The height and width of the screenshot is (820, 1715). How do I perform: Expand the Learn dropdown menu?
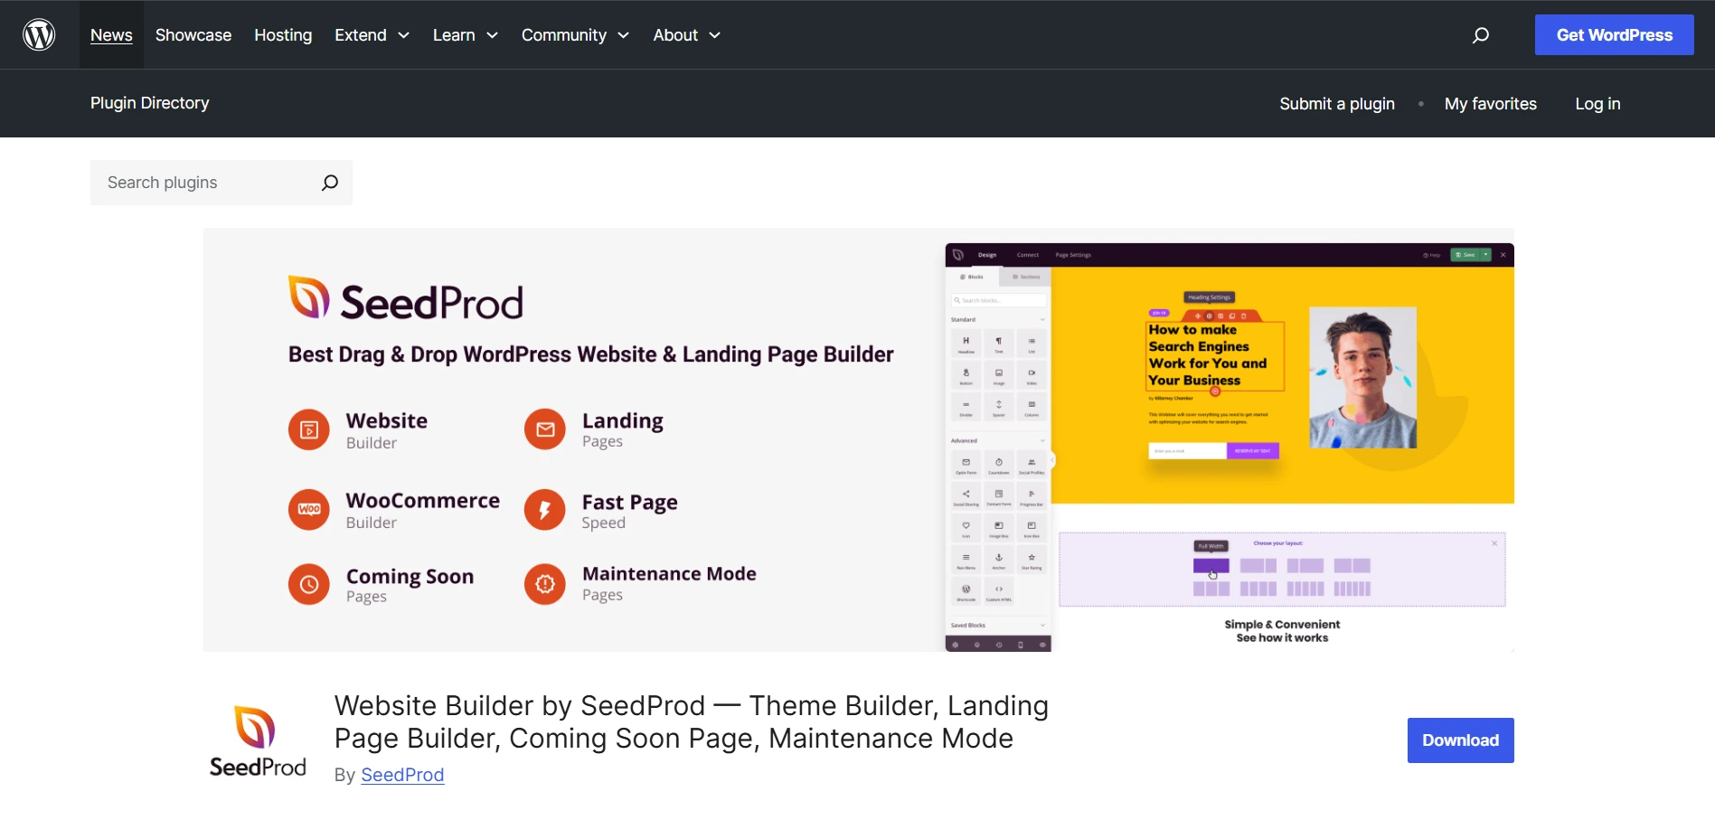point(465,35)
